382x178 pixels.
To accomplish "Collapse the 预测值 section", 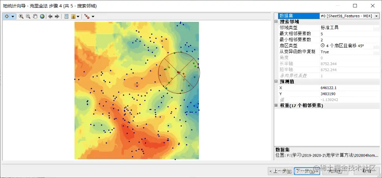I will (276, 82).
